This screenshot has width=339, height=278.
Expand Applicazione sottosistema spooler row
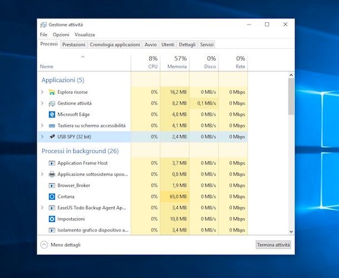(42, 174)
